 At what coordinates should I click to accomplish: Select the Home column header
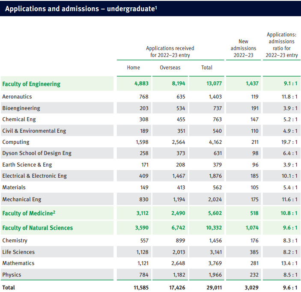pyautogui.click(x=134, y=68)
